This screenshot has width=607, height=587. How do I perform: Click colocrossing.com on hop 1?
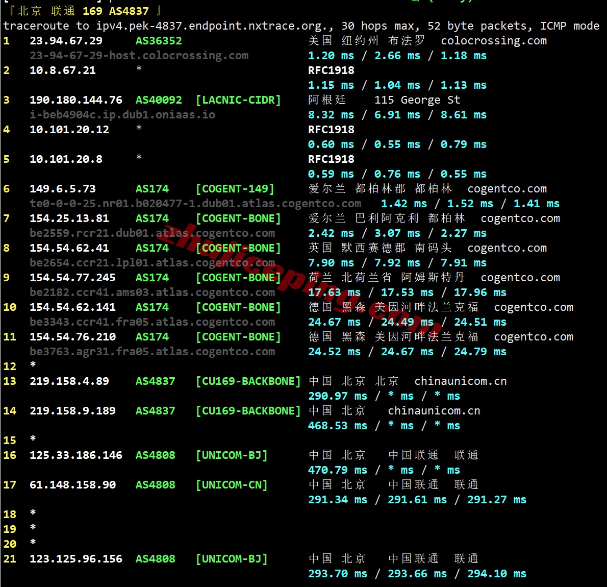tap(494, 41)
